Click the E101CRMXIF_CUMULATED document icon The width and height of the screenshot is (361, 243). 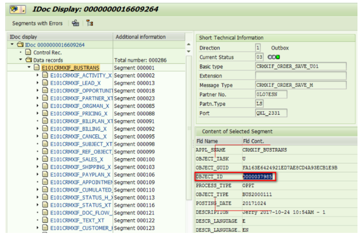45,189
